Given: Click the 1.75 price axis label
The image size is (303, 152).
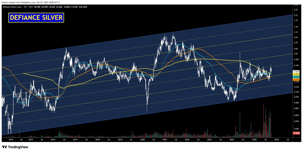Looking at the screenshot, I should [x=296, y=20].
